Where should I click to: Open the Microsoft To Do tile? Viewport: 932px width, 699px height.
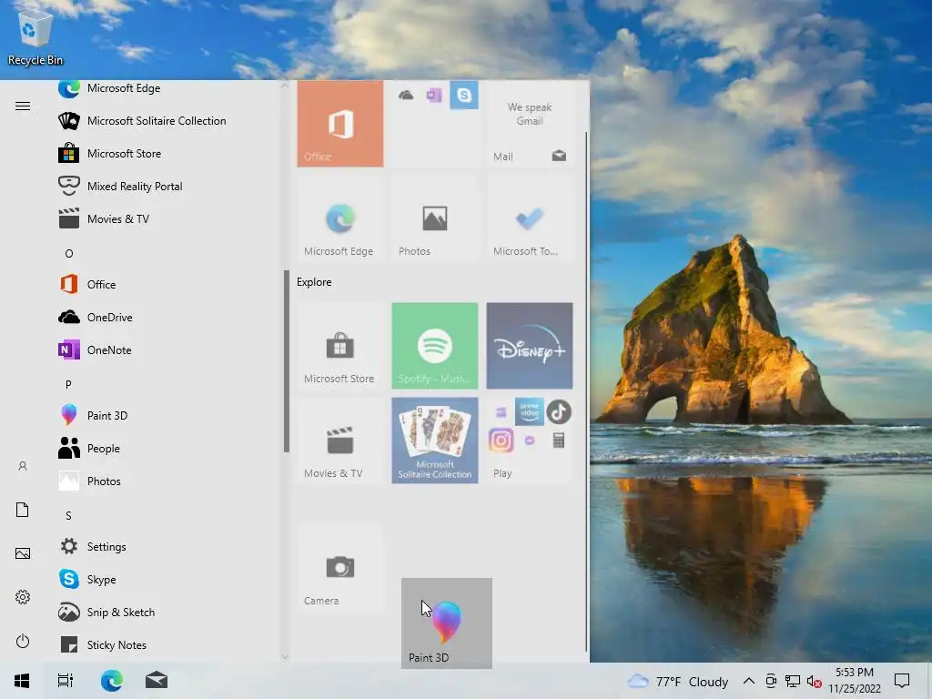pyautogui.click(x=530, y=218)
